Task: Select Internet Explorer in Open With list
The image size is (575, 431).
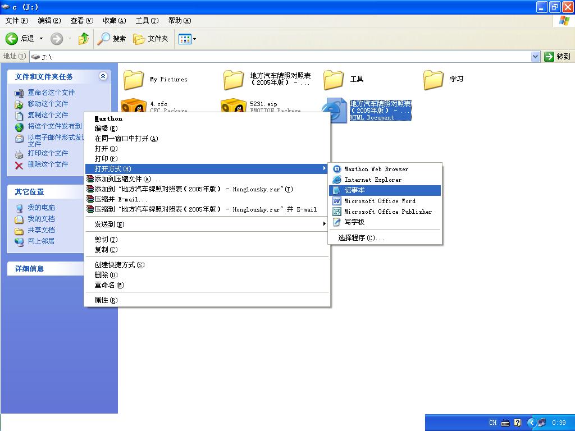Action: tap(372, 180)
